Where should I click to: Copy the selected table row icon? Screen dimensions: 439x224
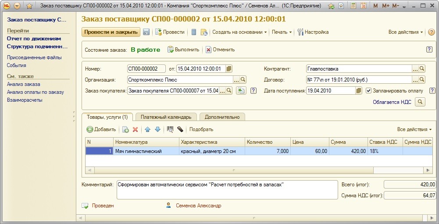pos(125,129)
